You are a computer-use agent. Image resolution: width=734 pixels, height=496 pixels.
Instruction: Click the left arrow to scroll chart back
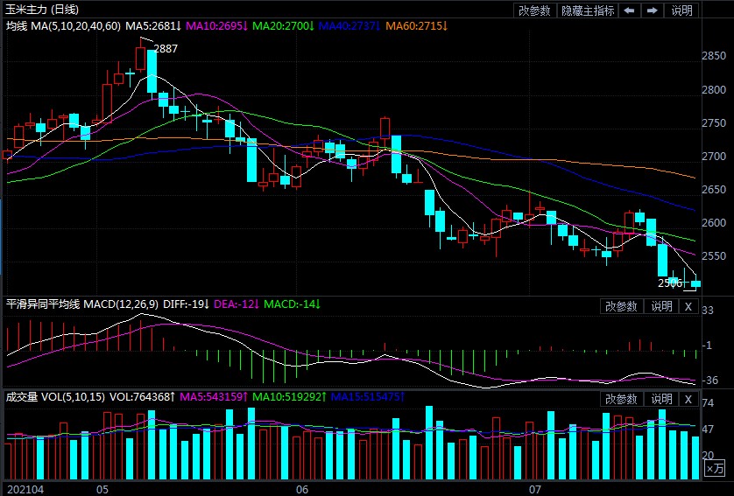click(629, 10)
